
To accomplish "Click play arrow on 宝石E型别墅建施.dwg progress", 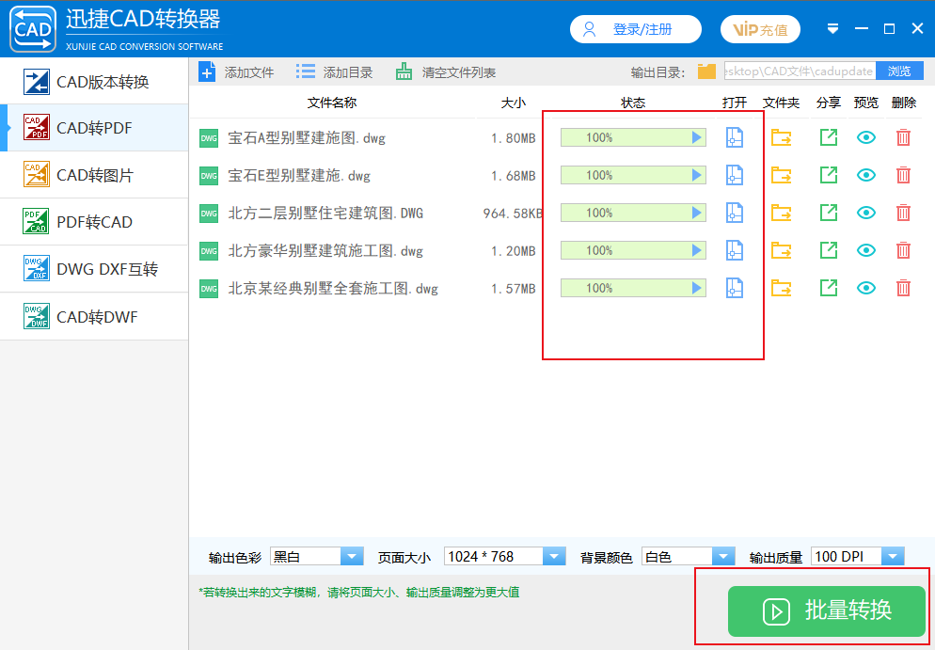I will tap(696, 175).
